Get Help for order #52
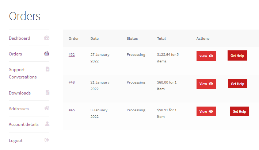 237,56
